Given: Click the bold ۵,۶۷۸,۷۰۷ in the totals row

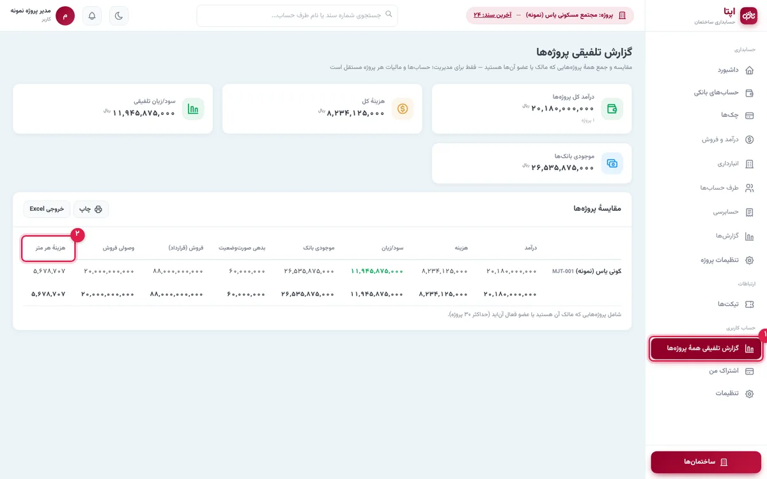Looking at the screenshot, I should tap(49, 294).
